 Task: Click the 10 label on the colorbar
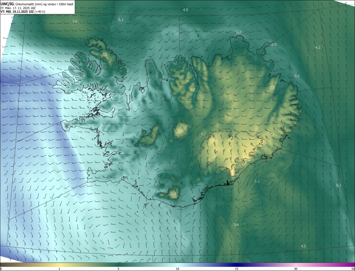(177, 269)
